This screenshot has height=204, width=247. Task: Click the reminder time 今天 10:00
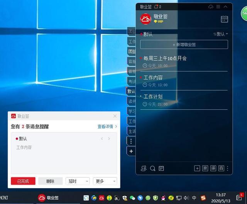pos(155,66)
